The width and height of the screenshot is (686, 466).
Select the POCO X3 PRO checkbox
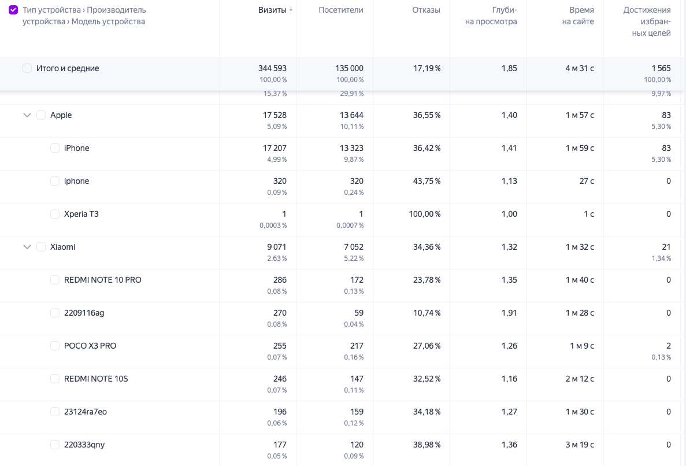click(x=55, y=346)
